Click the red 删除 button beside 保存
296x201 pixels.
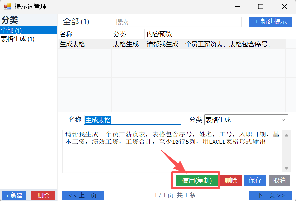coord(231,181)
